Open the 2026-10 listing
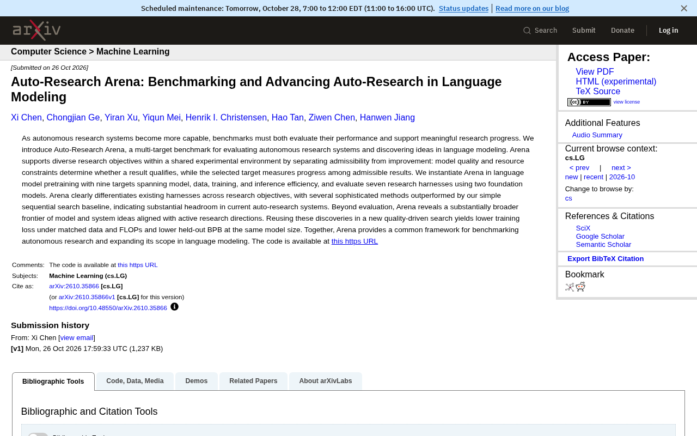 click(622, 177)
